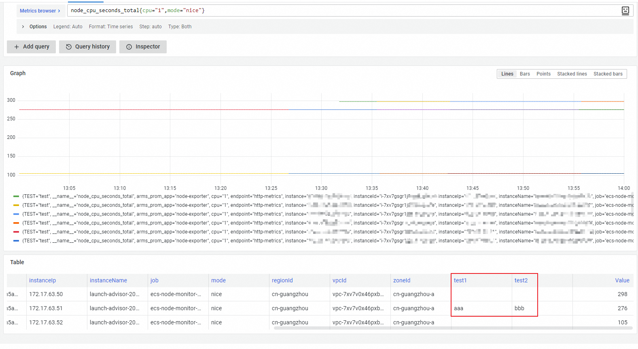Viewport: 638px width, 349px height.
Task: Click the Format: Time series option text
Action: click(111, 27)
